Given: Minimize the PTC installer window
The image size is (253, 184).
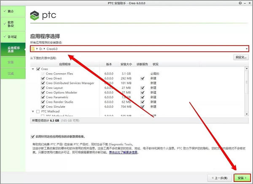Looking at the screenshot, I should tap(245, 3).
